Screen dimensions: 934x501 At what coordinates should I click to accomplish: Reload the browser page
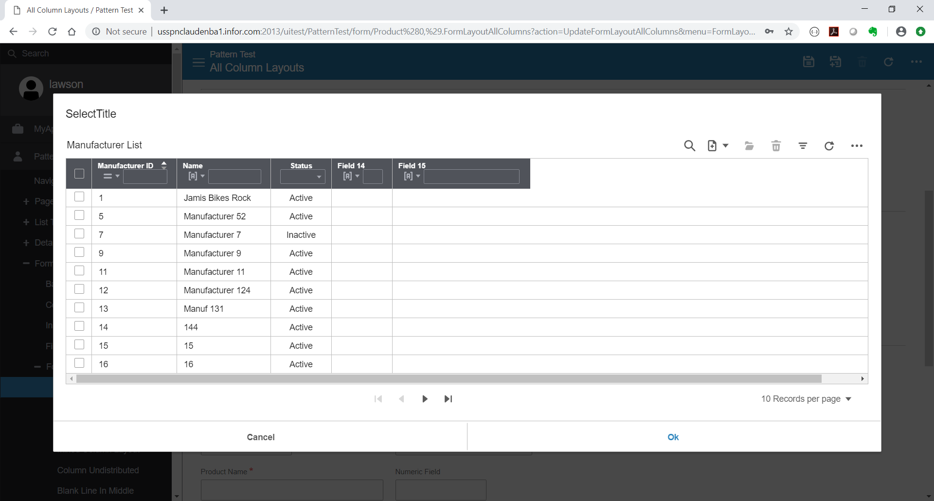point(53,32)
